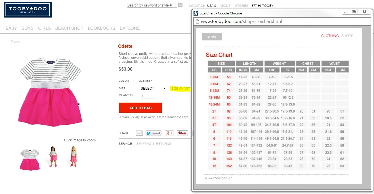The height and width of the screenshot is (194, 374).
Task: Click the Google +1 share icon
Action: click(169, 133)
